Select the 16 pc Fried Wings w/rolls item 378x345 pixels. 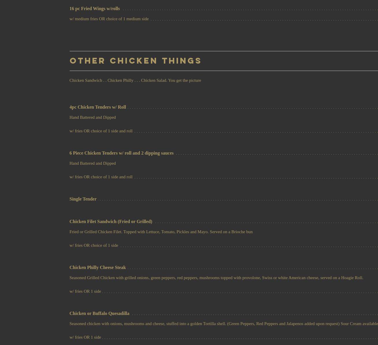[x=94, y=9]
